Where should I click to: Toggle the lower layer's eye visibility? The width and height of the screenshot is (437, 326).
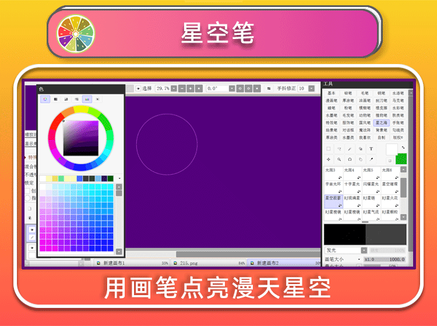click(32, 247)
